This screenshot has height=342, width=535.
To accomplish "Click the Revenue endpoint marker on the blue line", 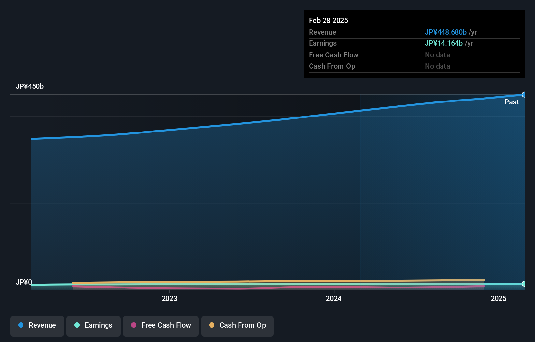I will 524,95.
